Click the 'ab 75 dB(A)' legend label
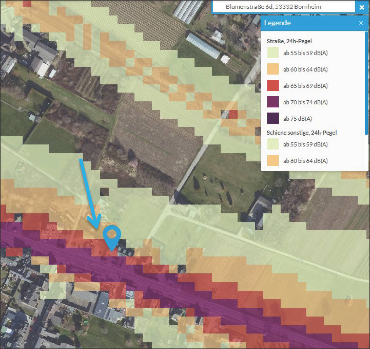Image resolution: width=370 pixels, height=349 pixels. click(x=297, y=119)
